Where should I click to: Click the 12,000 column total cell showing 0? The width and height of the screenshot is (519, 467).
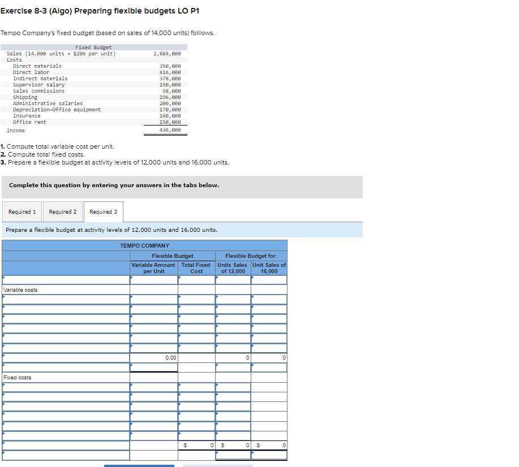[x=233, y=357]
